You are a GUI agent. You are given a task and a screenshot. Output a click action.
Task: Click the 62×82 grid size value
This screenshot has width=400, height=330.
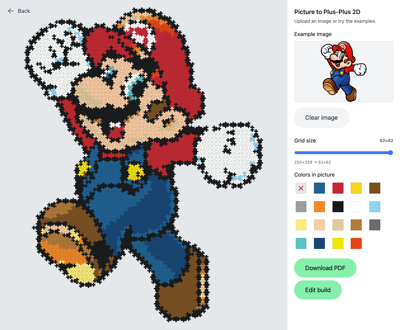point(386,141)
